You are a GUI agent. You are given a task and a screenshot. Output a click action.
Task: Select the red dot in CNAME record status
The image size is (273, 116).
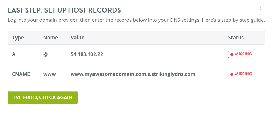232,74
